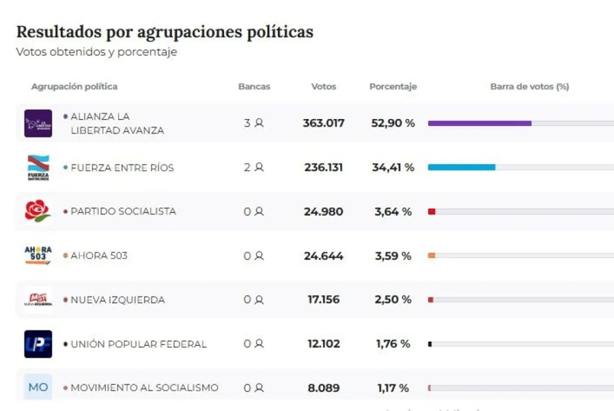Click the purple vote bar for Alianza
Screen dimensions: 614x411
pos(479,123)
